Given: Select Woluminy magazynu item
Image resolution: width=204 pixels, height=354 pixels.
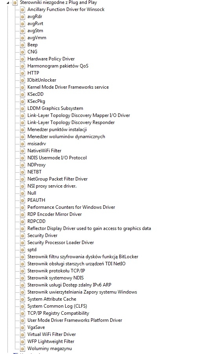Looking at the screenshot, I should pos(50,349).
